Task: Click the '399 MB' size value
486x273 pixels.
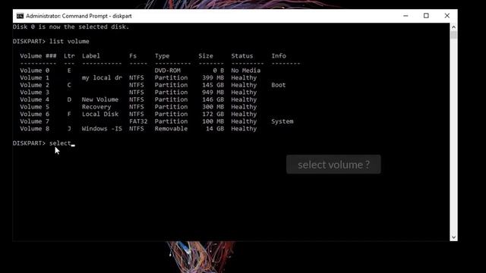Action: [x=213, y=77]
